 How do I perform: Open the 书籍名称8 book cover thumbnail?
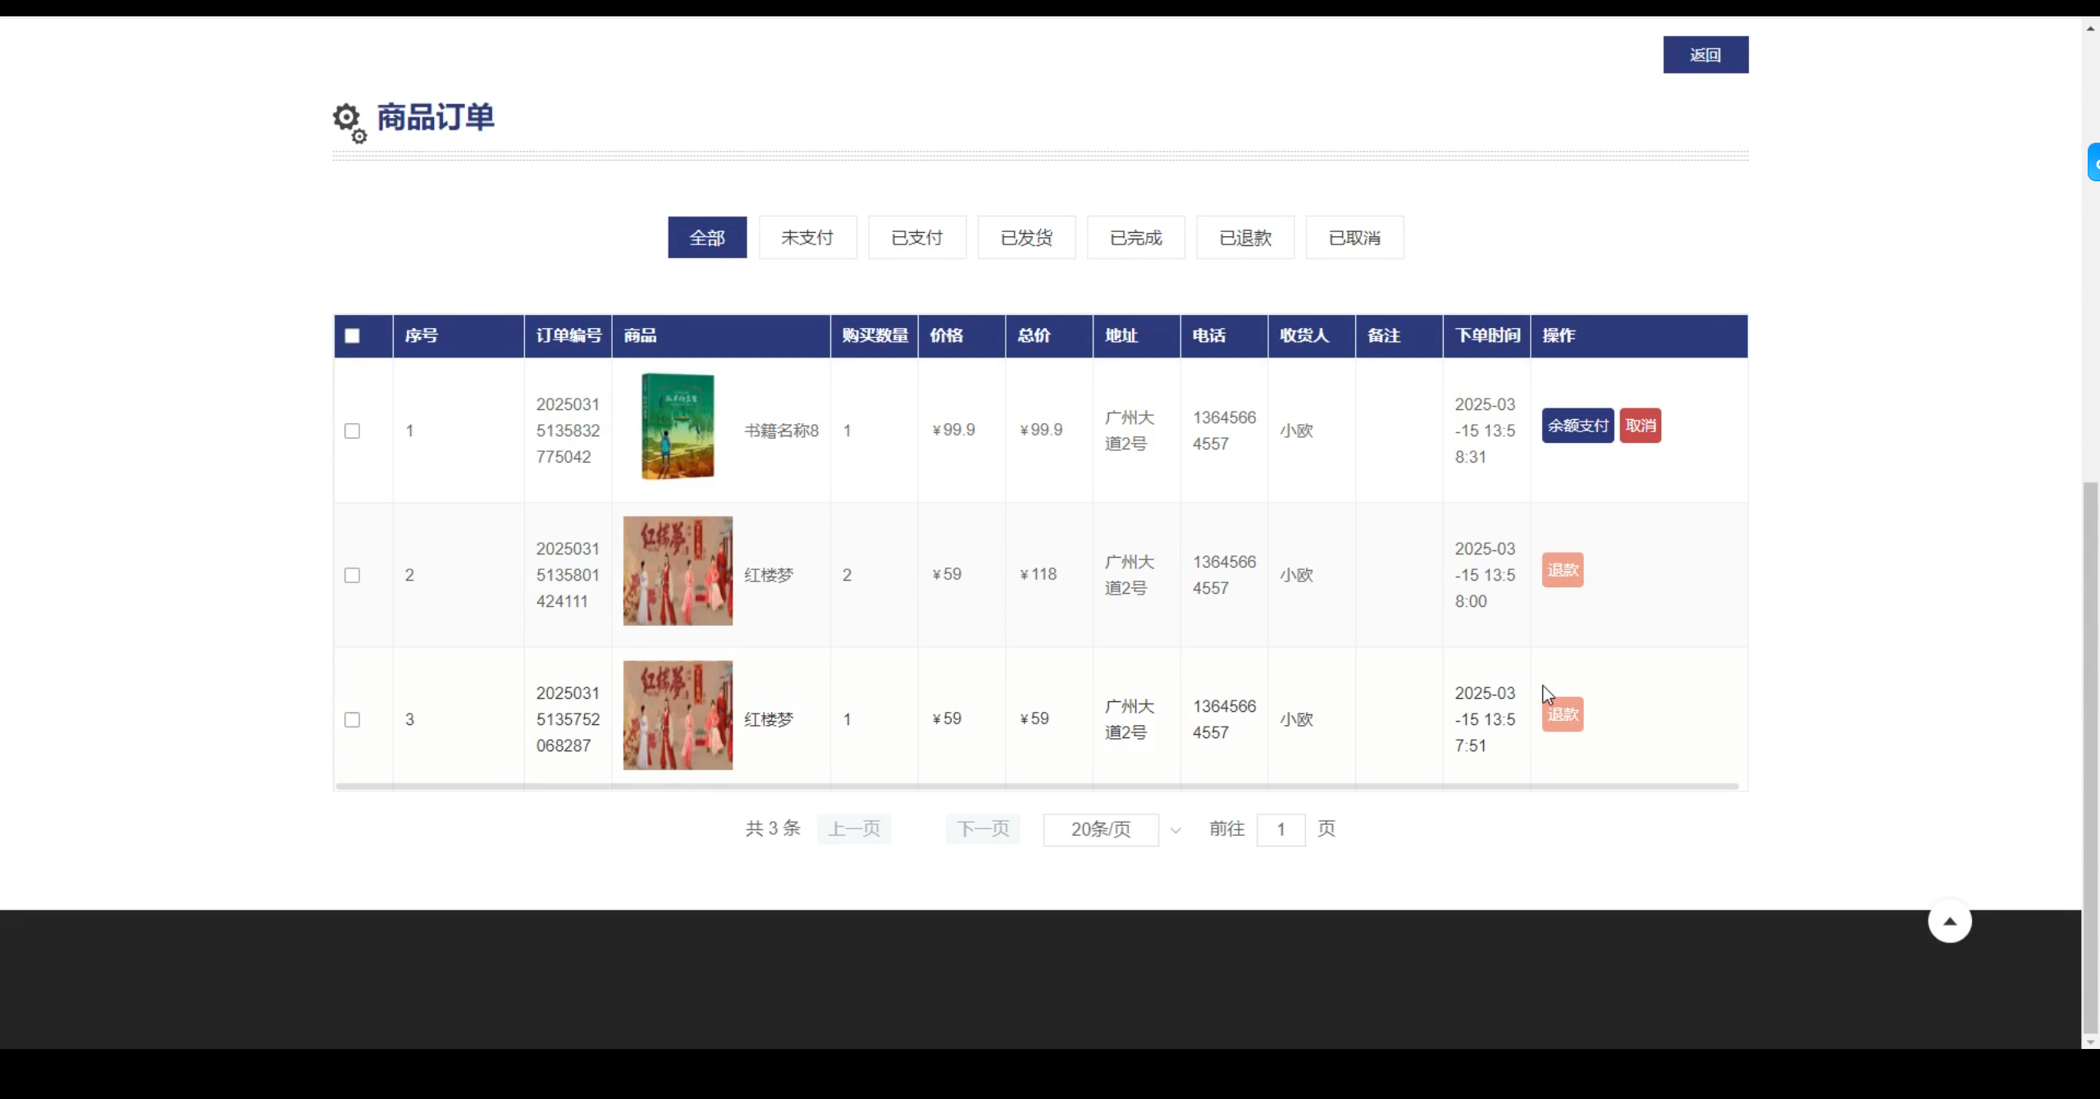tap(678, 426)
